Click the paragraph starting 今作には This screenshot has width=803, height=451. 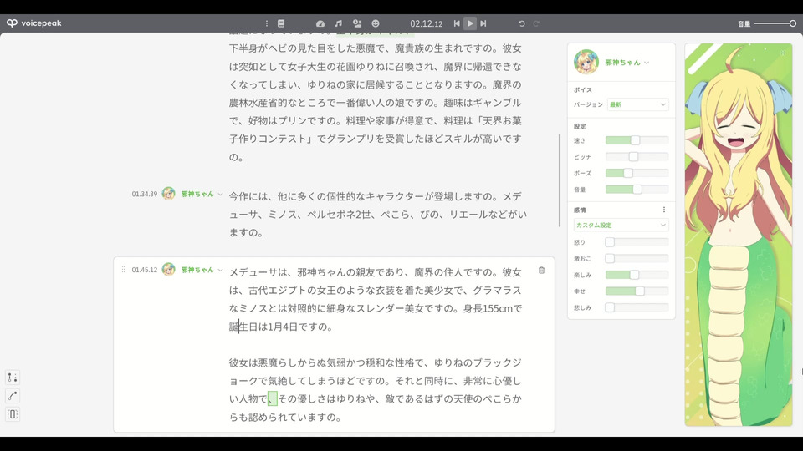pyautogui.click(x=378, y=215)
